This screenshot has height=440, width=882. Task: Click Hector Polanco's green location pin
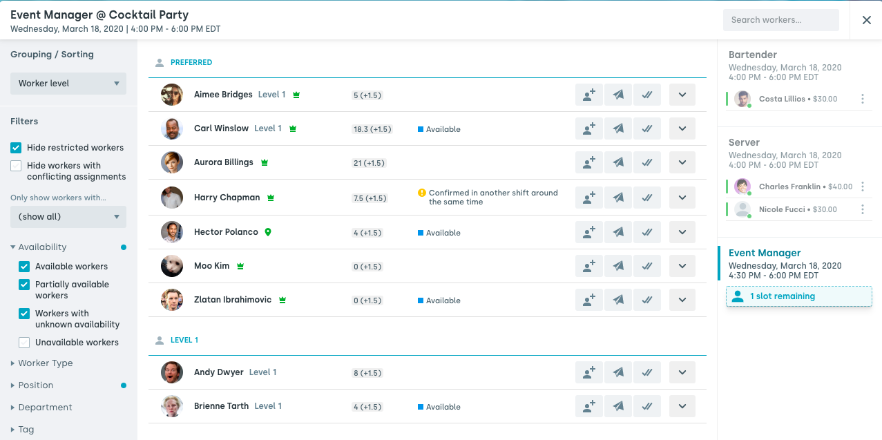click(x=268, y=232)
